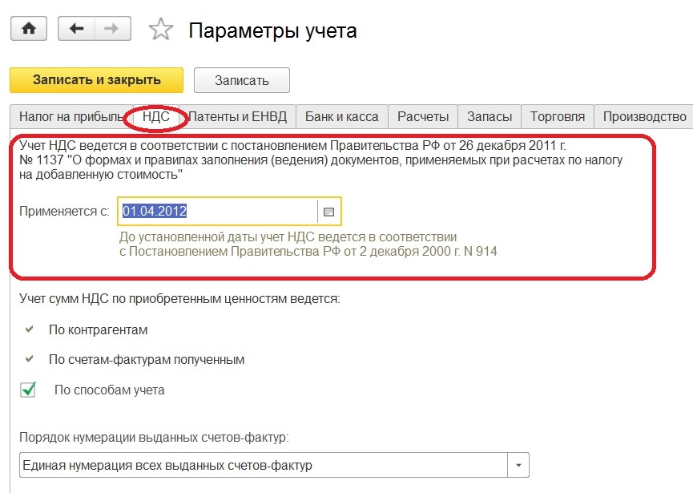Screen dimensions: 693x493
Task: Navigate forward with the right arrow
Action: [x=113, y=29]
